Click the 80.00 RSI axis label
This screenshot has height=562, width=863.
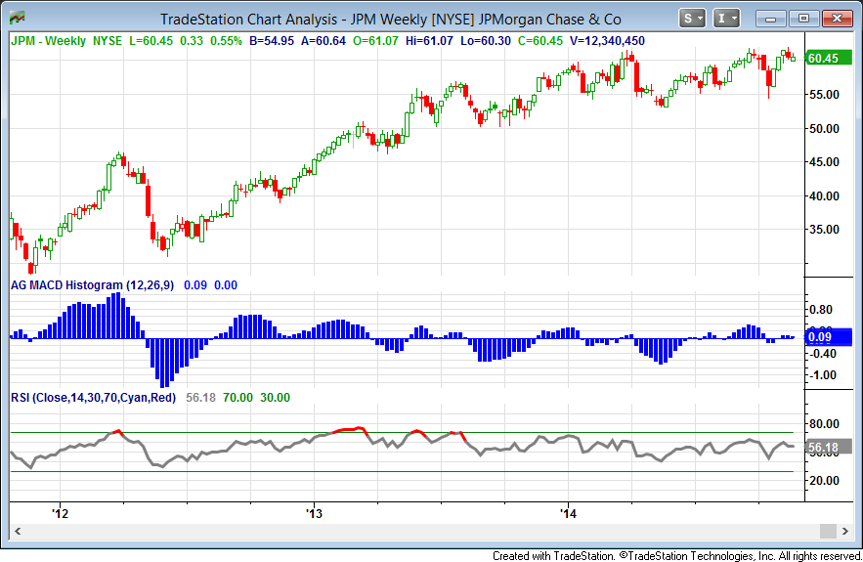coord(824,424)
